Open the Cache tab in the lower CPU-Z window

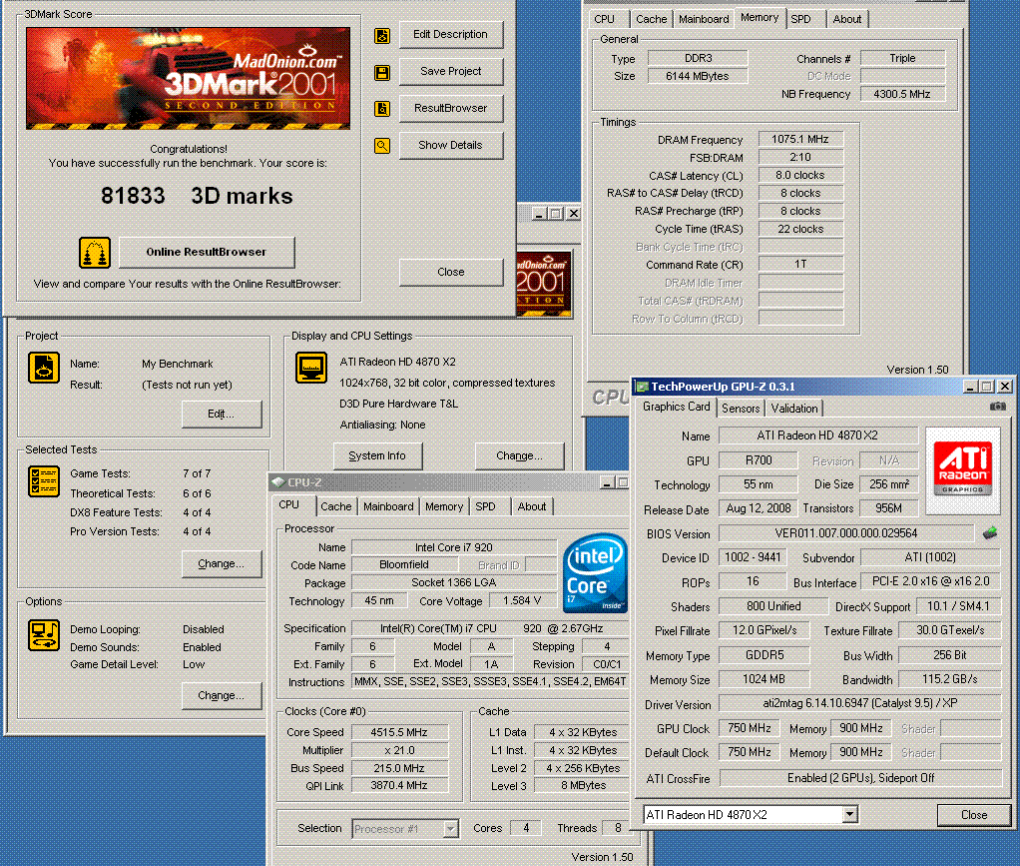tap(335, 506)
